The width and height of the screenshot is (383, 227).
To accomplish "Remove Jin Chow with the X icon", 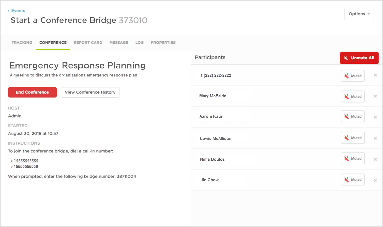I will [375, 180].
